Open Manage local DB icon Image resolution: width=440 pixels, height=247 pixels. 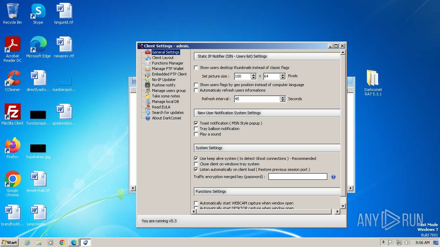point(148,102)
